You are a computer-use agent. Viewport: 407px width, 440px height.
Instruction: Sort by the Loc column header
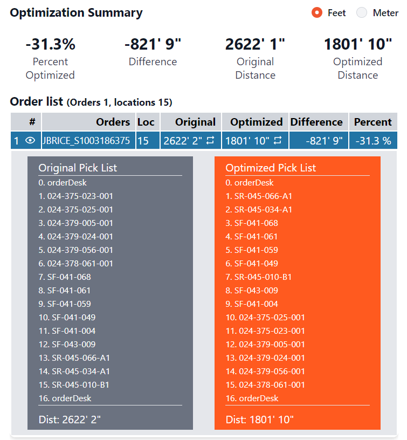[x=146, y=122]
